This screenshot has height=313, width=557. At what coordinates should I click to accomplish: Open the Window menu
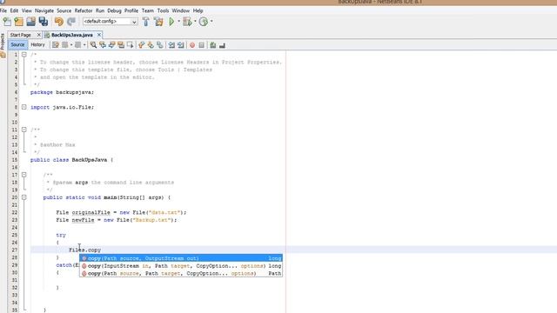point(181,10)
